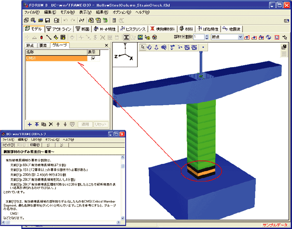Image resolution: width=292 pixels, height=229 pixels.
Task: Click the copy group icon below the list
Action: point(44,124)
